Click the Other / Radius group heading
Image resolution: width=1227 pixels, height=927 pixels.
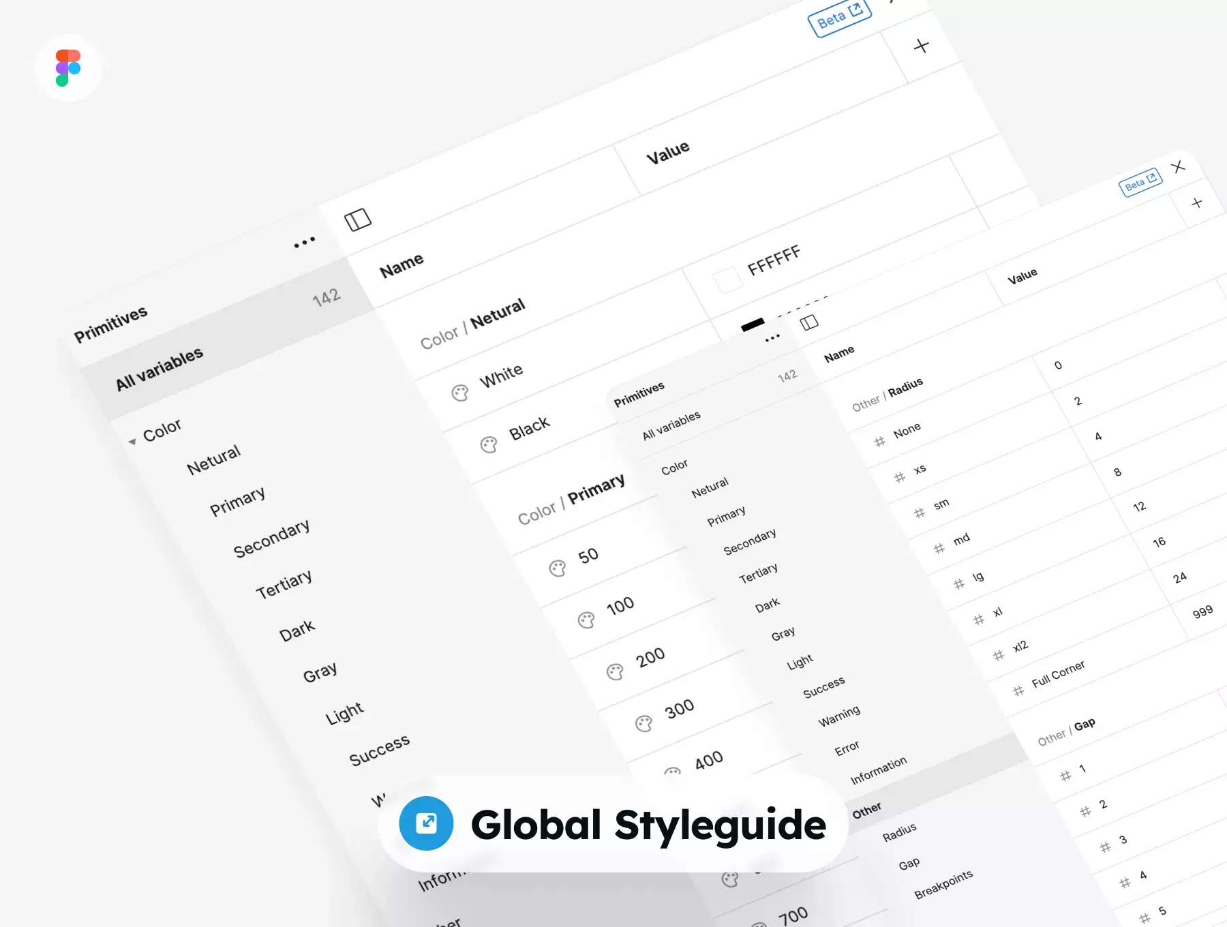[x=888, y=395]
